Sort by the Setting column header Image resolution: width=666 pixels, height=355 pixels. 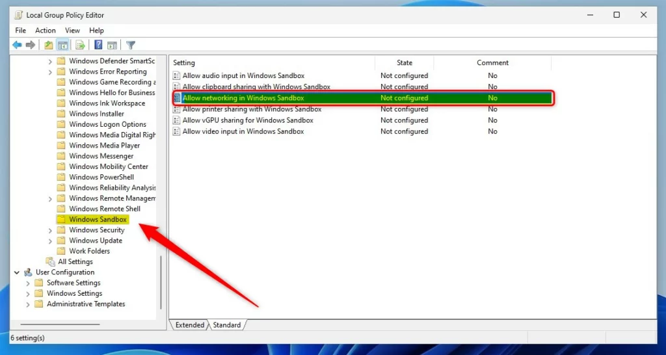(x=272, y=62)
